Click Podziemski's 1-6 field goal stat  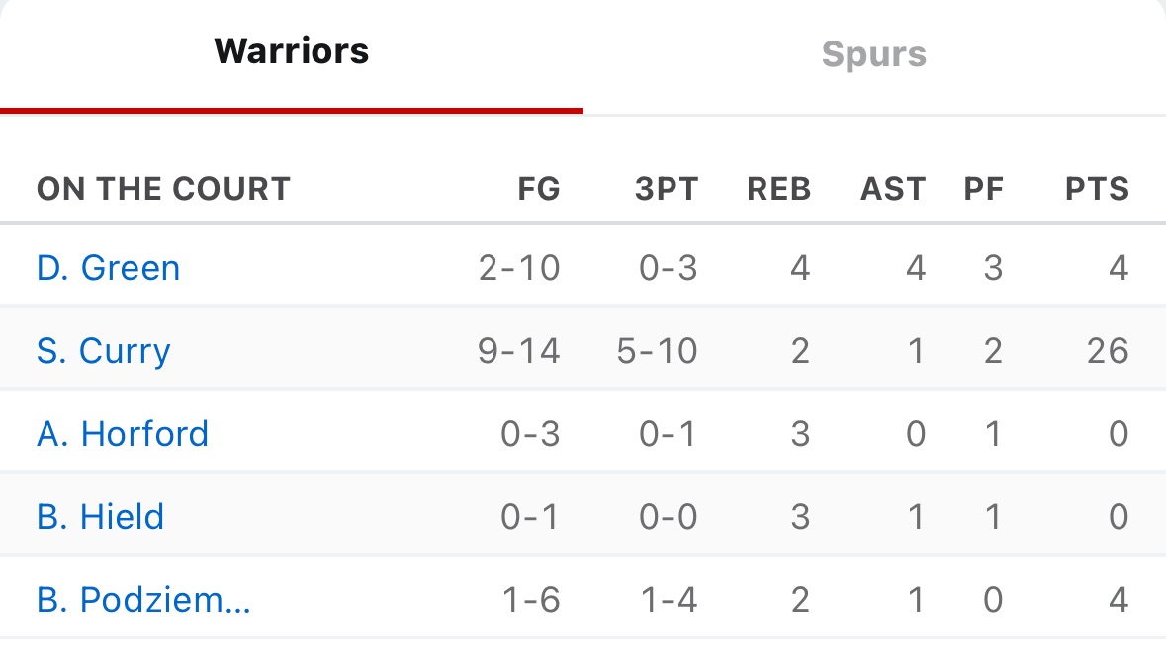click(531, 600)
